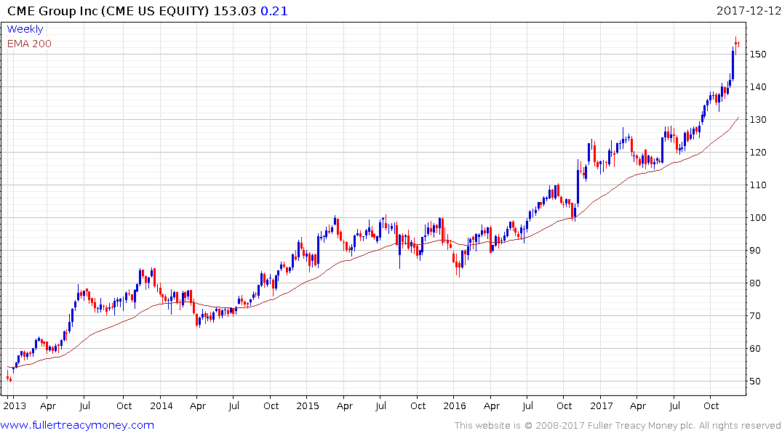The height and width of the screenshot is (436, 782).
Task: Click the 60 price axis label
Action: (755, 348)
